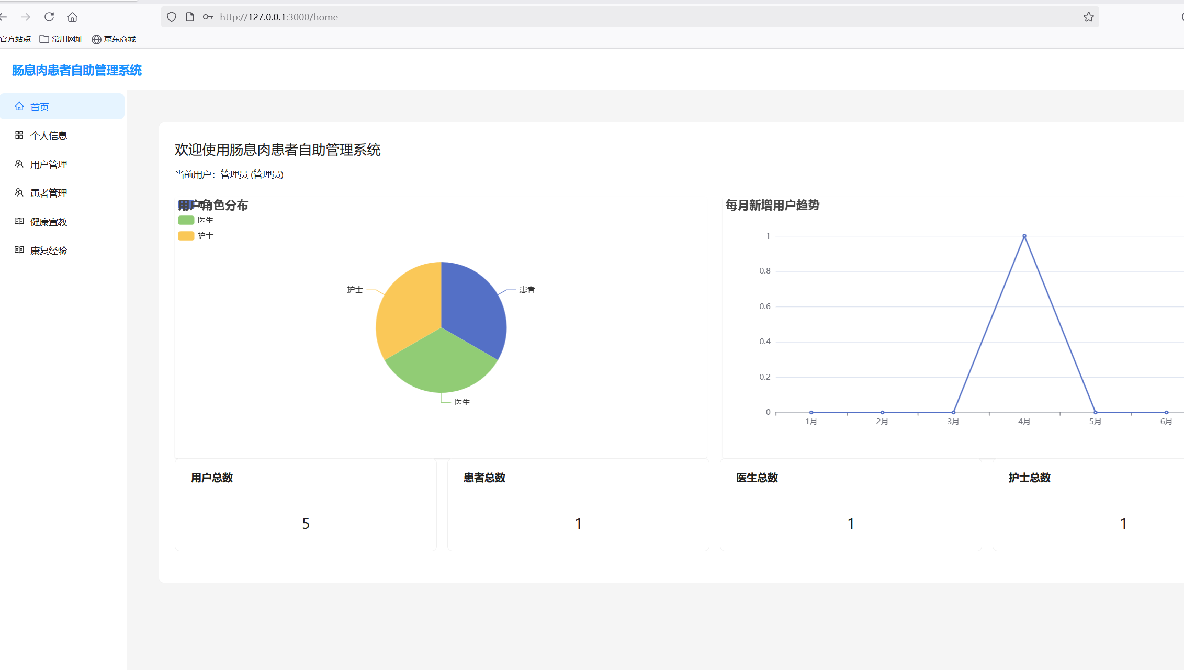1184x670 pixels.
Task: Toggle the 护士 legend entry in the pie chart
Action: pyautogui.click(x=195, y=236)
